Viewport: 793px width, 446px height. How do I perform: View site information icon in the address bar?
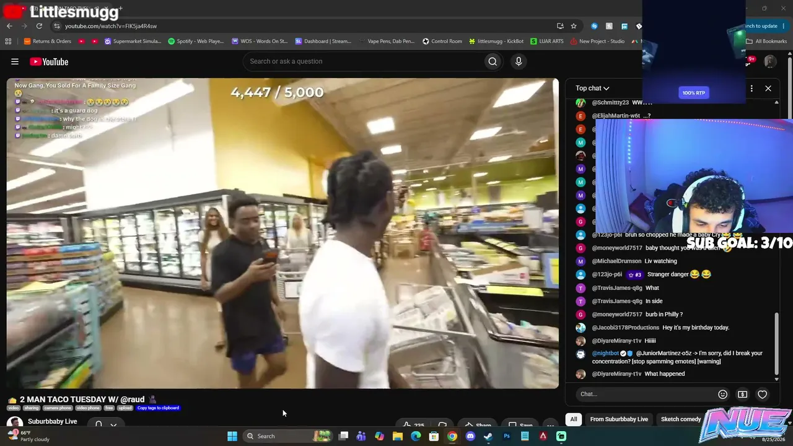click(x=56, y=26)
